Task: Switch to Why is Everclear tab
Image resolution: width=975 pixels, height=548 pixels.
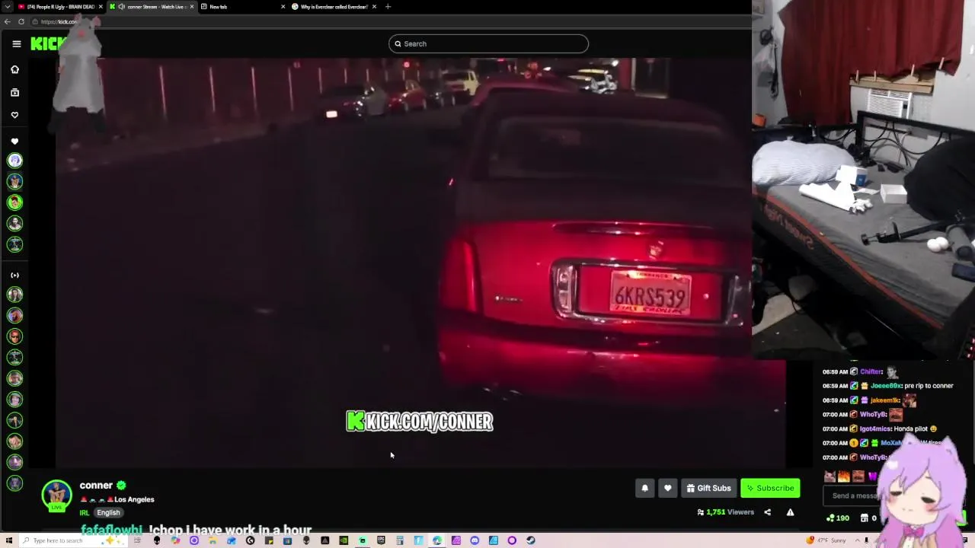Action: click(x=334, y=7)
